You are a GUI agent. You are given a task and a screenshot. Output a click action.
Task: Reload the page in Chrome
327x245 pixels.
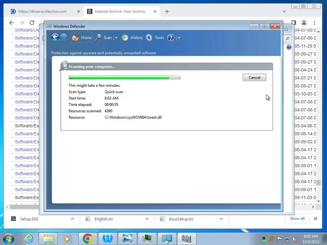pyautogui.click(x=32, y=23)
